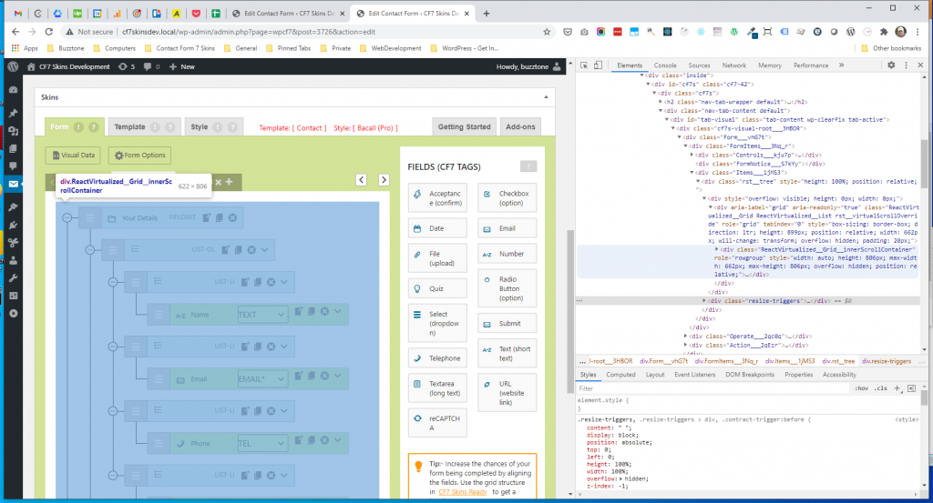Switch to the Console tab in DevTools
The height and width of the screenshot is (503, 933).
coord(665,65)
